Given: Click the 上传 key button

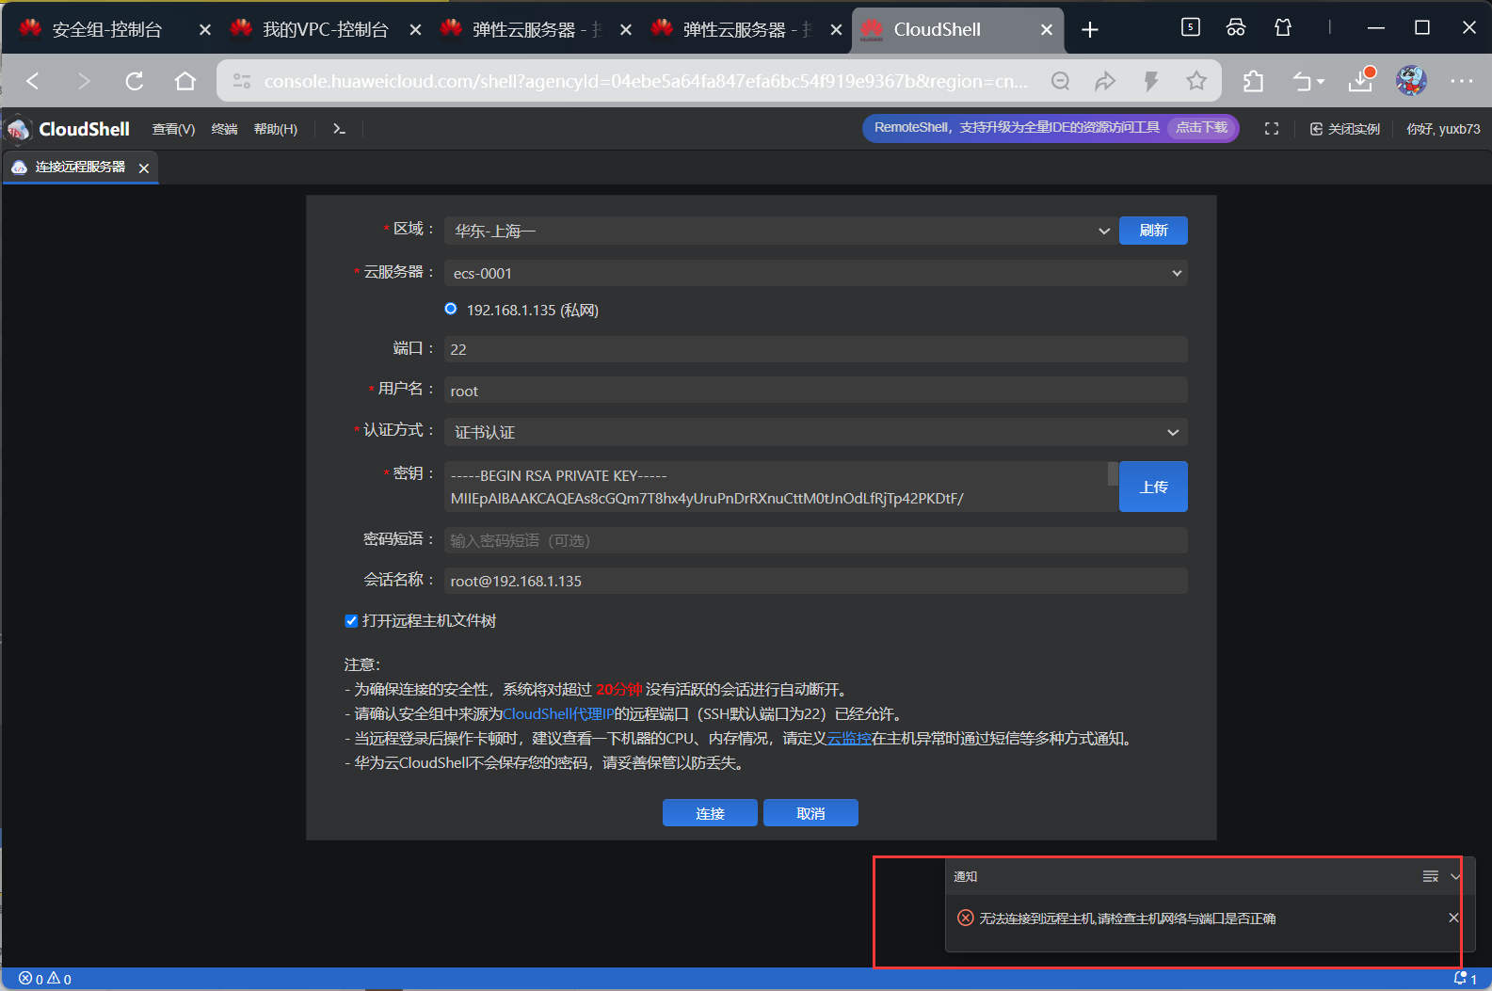Looking at the screenshot, I should click(x=1153, y=487).
